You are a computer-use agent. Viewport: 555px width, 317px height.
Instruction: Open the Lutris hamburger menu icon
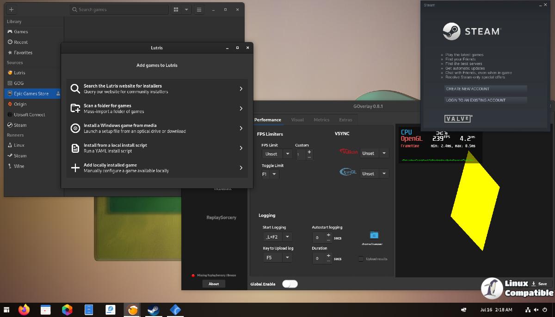tap(199, 9)
